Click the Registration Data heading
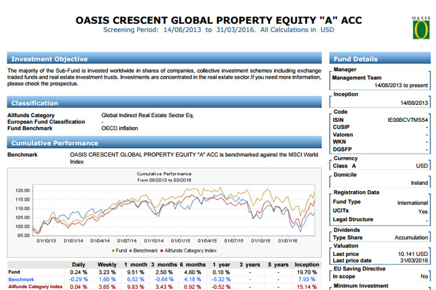436x290 pixels. pos(356,193)
